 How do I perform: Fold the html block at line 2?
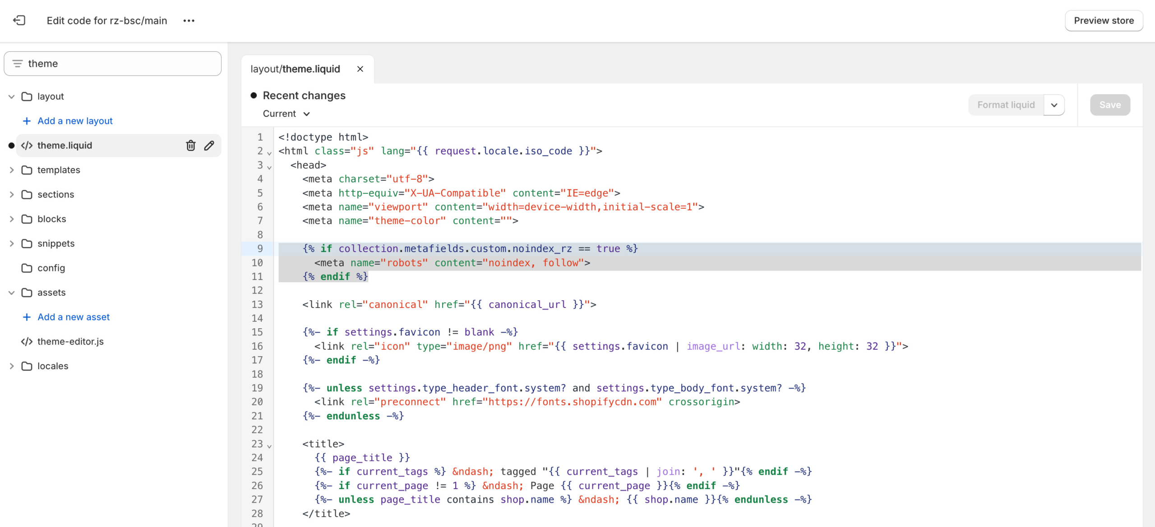click(x=269, y=153)
